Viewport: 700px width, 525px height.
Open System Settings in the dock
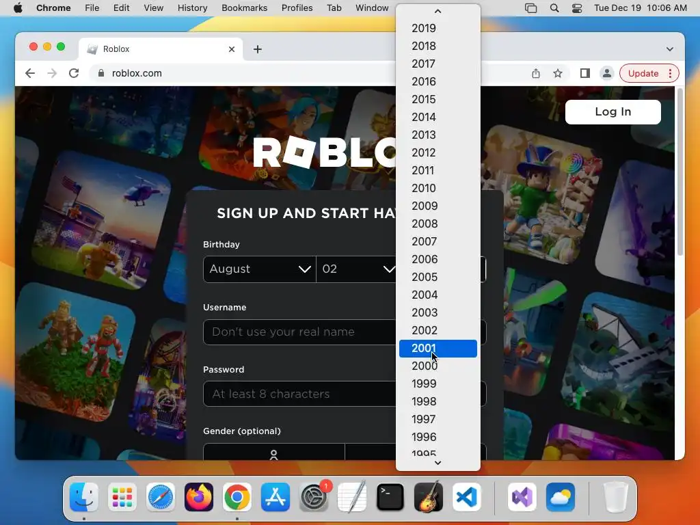314,497
